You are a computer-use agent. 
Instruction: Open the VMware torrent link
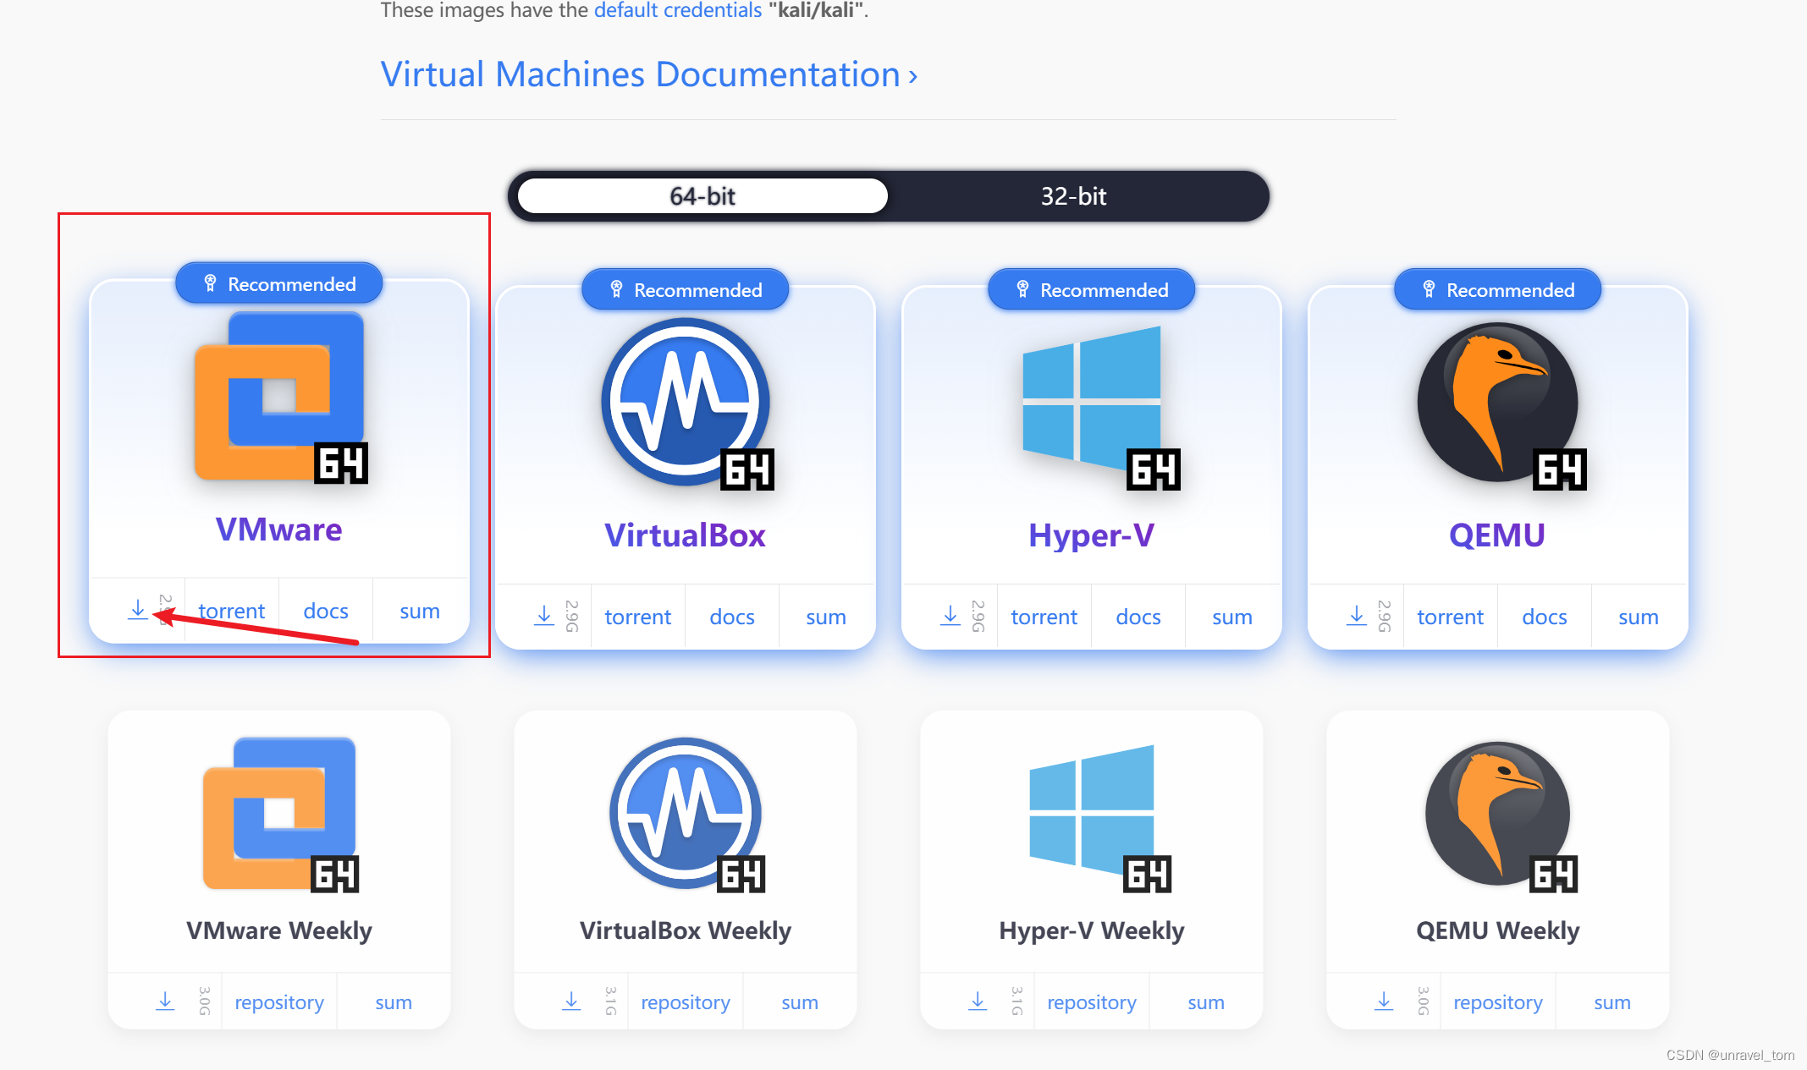click(x=231, y=611)
